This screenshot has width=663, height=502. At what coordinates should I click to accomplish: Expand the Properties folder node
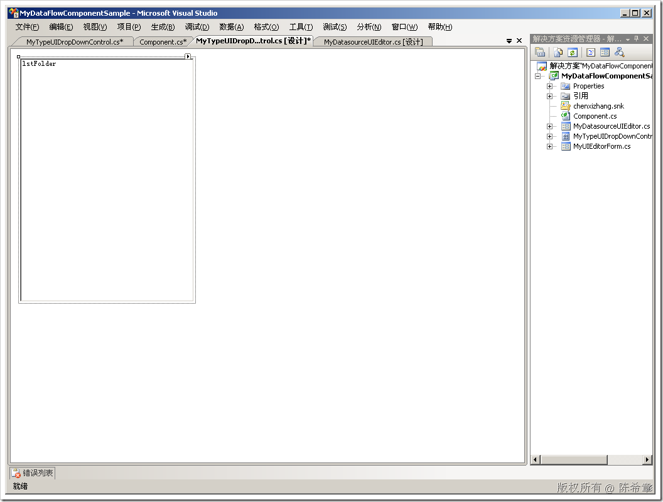pos(550,87)
